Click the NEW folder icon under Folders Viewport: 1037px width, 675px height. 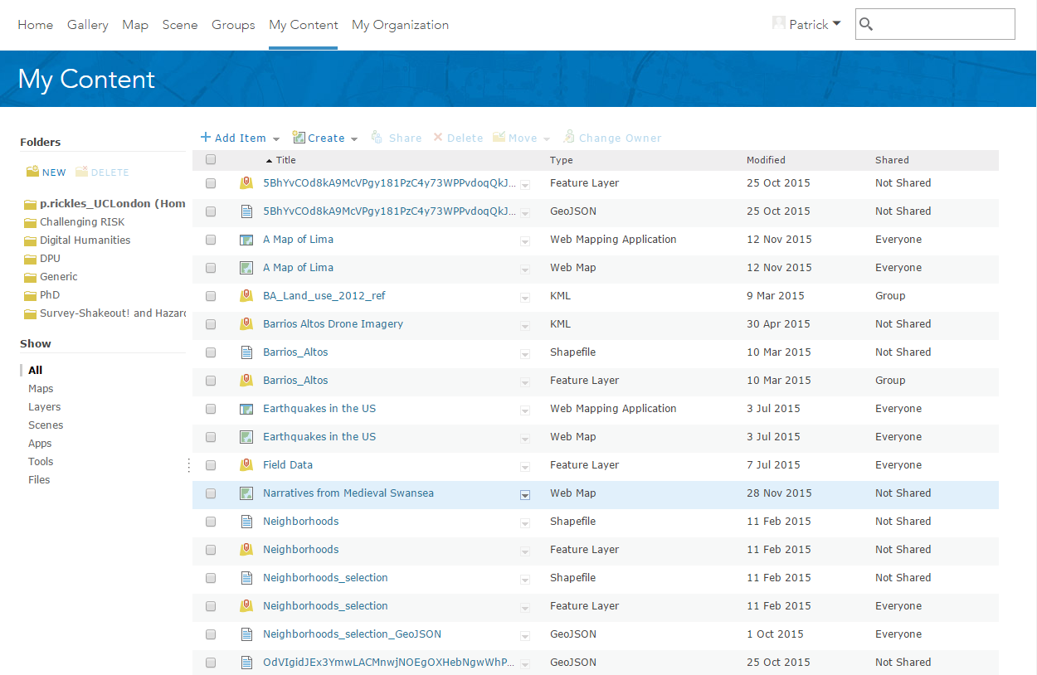[31, 171]
